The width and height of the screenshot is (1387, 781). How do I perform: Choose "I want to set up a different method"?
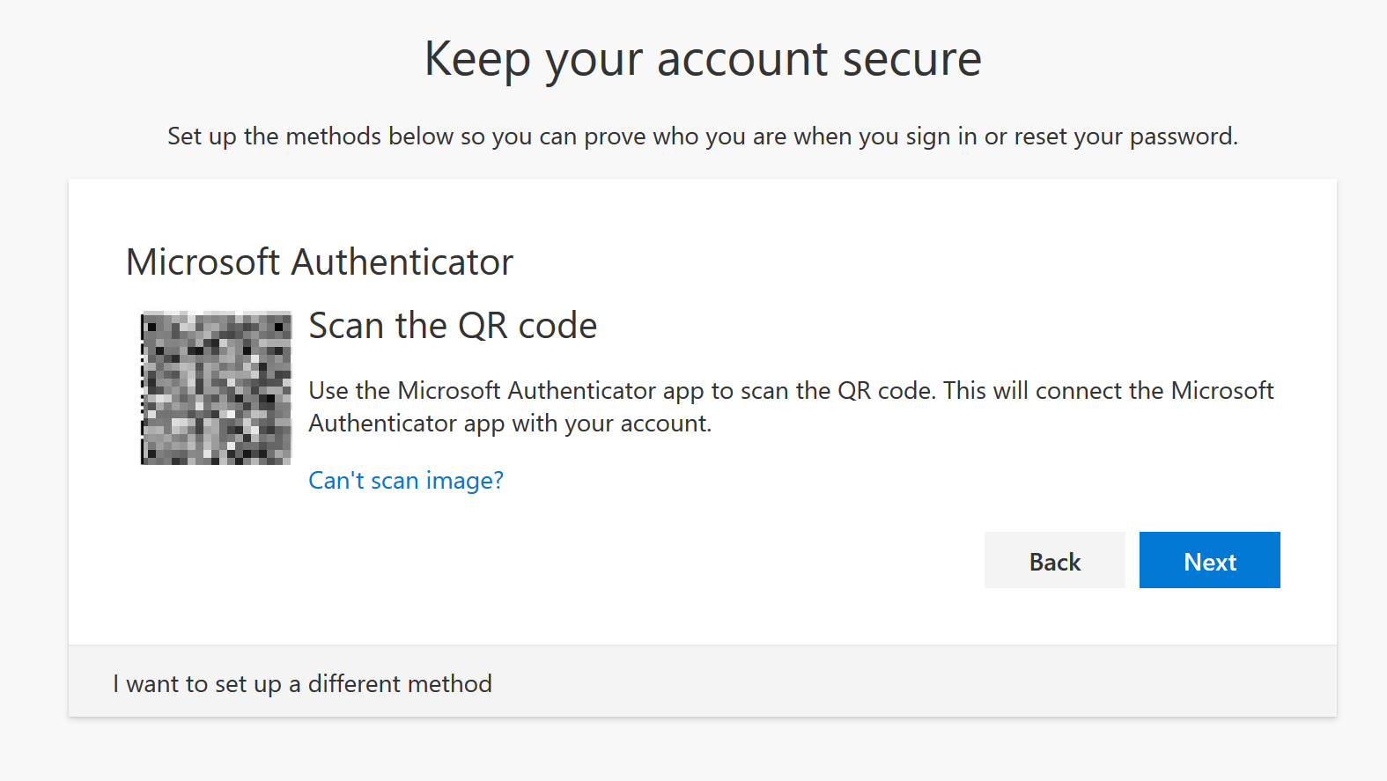click(x=302, y=684)
